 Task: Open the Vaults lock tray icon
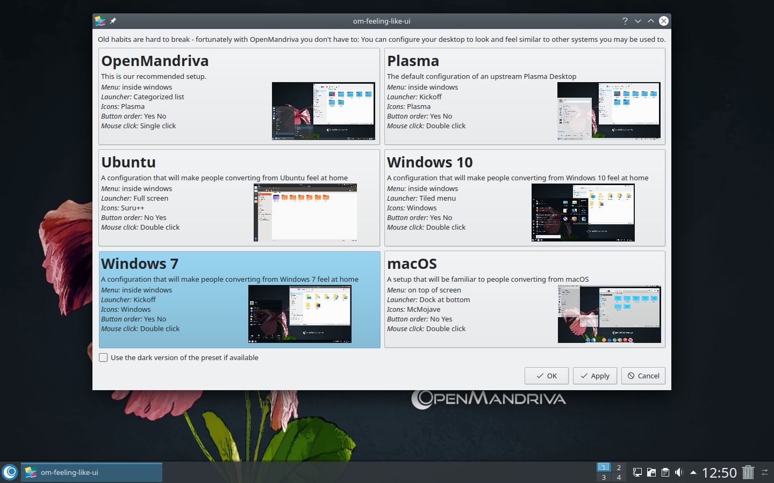[651, 472]
